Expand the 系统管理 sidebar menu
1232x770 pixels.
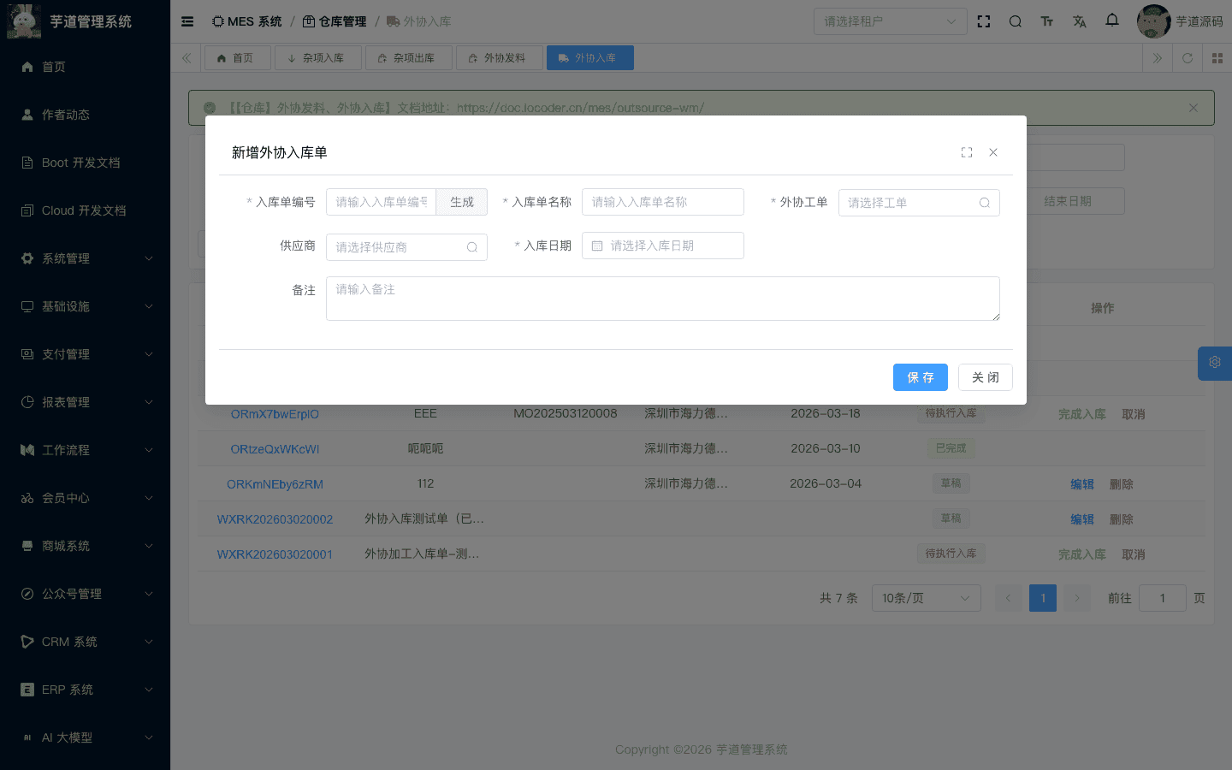point(83,258)
